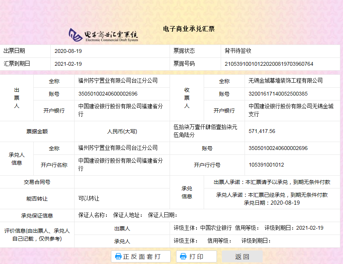The height and width of the screenshot is (264, 343).
Task: Select the status text 背书待签收
Action: (238, 51)
